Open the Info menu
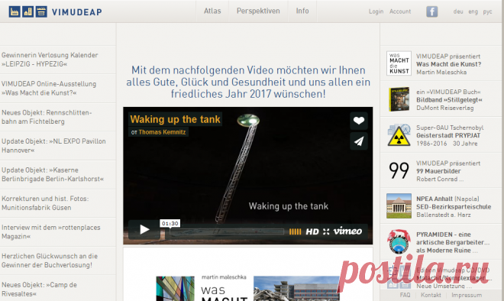This screenshot has height=301, width=504. click(x=302, y=11)
